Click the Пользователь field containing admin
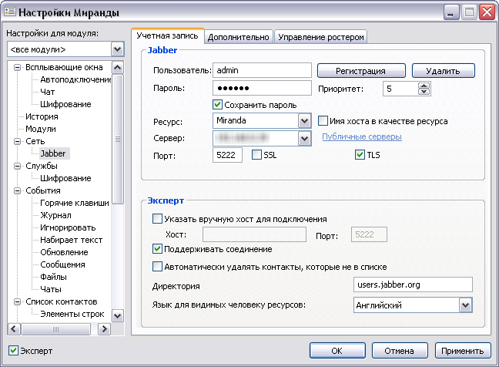Screen dimensions: 499x367 point(260,71)
